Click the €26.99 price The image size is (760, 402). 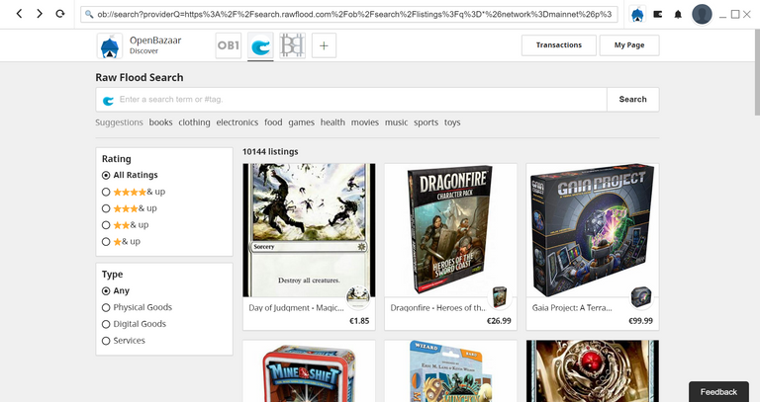coord(499,321)
